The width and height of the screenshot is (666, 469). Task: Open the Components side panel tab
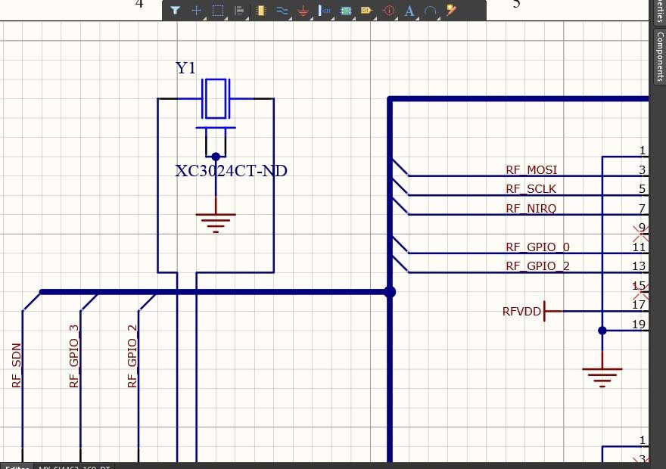click(x=659, y=54)
